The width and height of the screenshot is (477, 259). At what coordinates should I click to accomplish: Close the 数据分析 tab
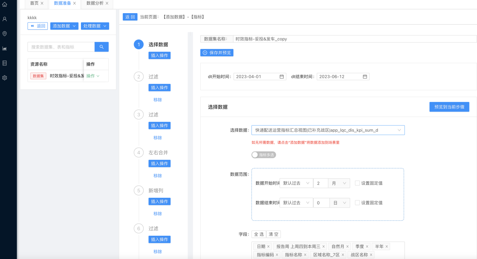click(x=107, y=3)
